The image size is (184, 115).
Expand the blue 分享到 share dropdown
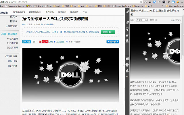[113, 42]
